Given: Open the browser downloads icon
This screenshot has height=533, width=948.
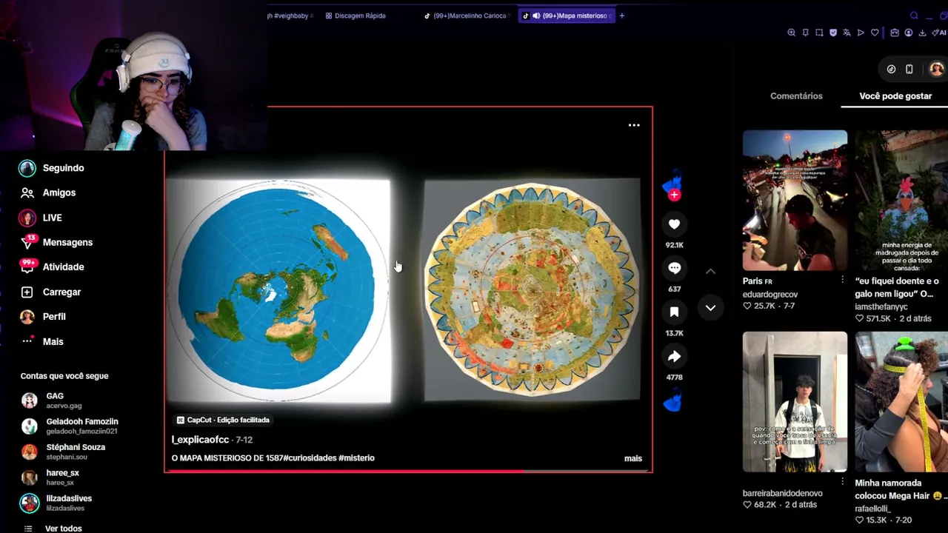Looking at the screenshot, I should click(922, 33).
